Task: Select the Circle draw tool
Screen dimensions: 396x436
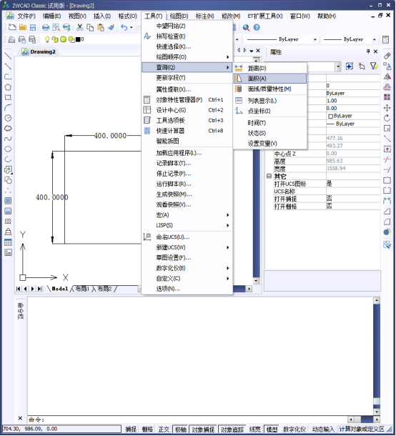Action: pos(8,118)
